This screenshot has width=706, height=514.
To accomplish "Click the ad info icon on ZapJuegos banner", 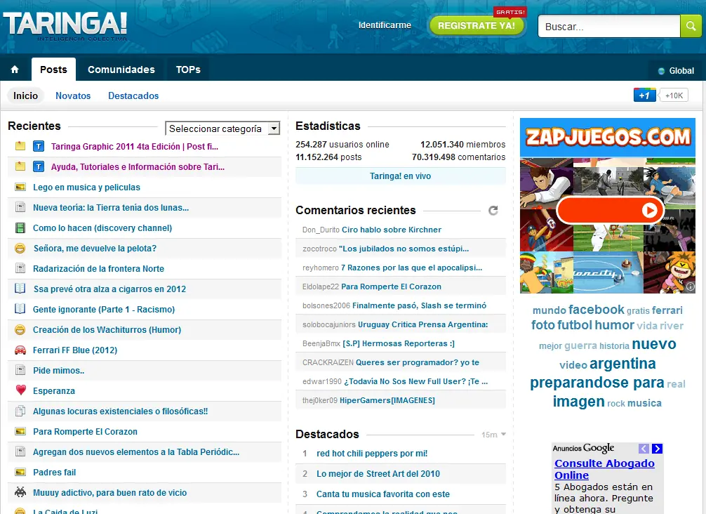I will (691, 286).
